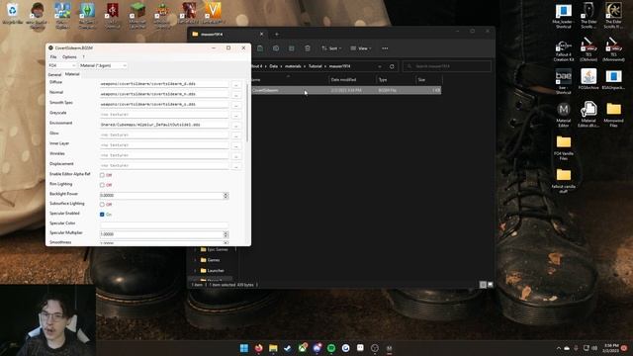The image size is (633, 356).
Task: Open the Material Editor desktop icon
Action: 564,115
